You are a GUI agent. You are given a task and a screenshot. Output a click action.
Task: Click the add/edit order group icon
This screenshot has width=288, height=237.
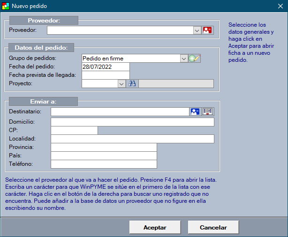coord(194,59)
